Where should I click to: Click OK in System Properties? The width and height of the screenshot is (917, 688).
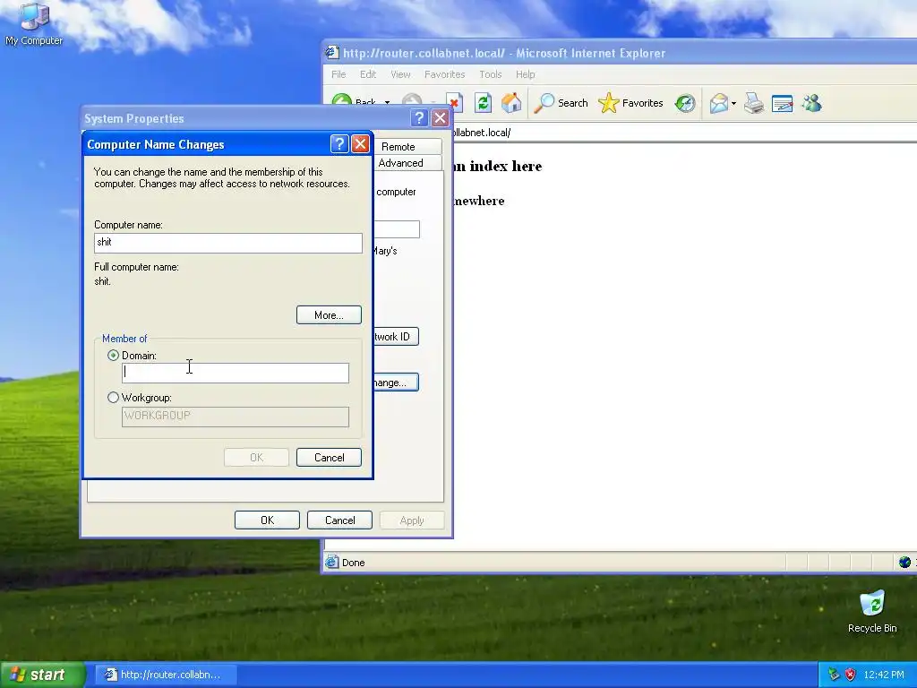tap(267, 520)
